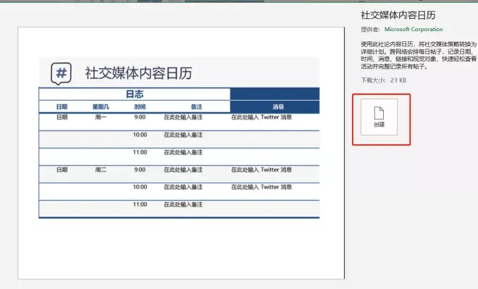Click the template description paragraph
The height and width of the screenshot is (289, 478).
click(x=419, y=55)
